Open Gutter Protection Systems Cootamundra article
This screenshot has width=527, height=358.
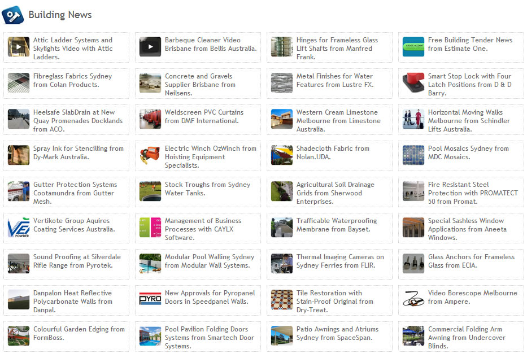point(75,193)
